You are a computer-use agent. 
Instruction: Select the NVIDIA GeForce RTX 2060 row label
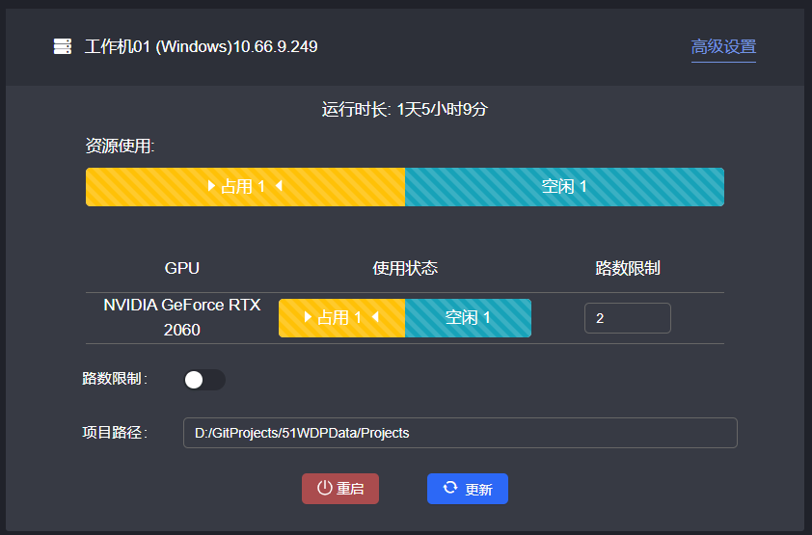pos(182,317)
